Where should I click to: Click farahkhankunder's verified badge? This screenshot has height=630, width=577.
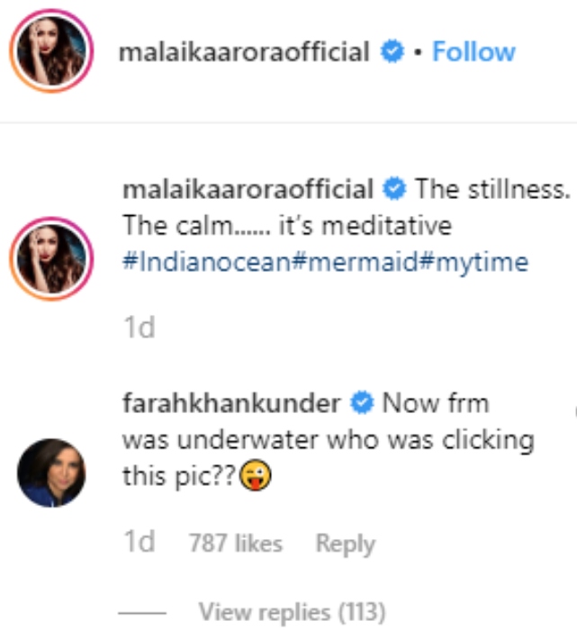(x=362, y=402)
